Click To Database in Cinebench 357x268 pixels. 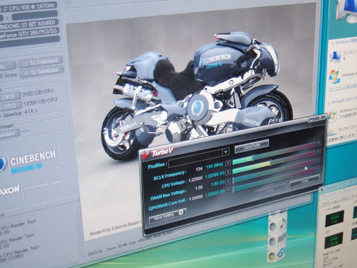(41, 72)
